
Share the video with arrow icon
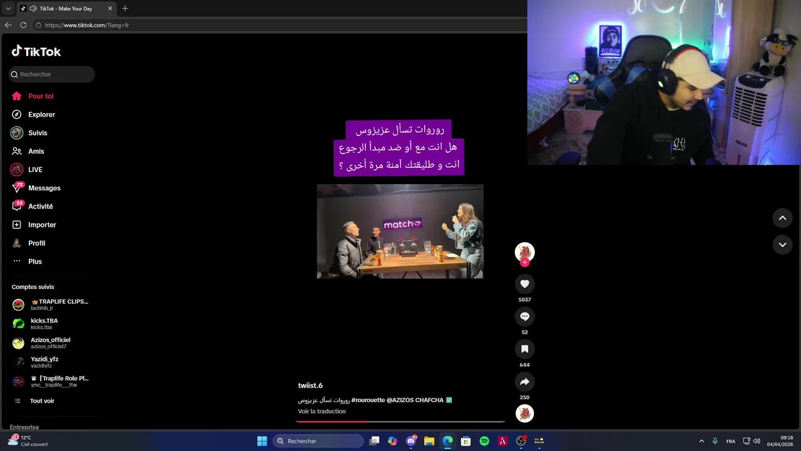click(x=524, y=381)
